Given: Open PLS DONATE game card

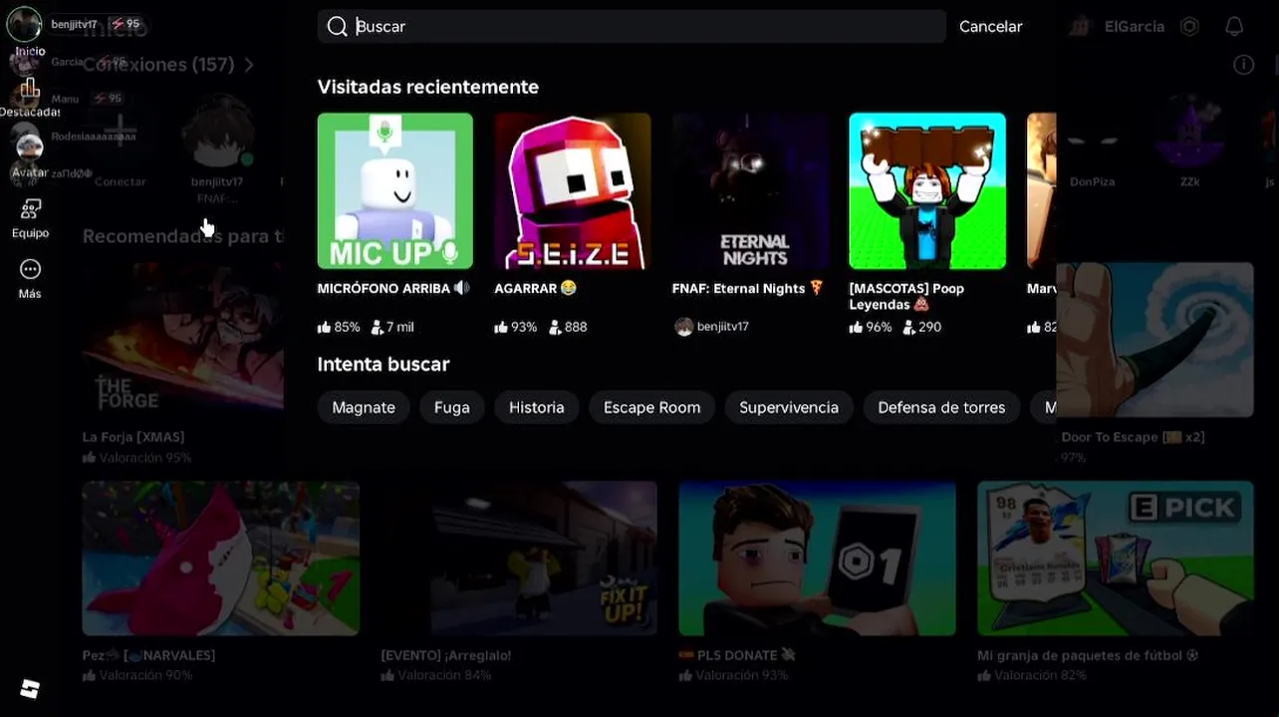Looking at the screenshot, I should (x=817, y=583).
